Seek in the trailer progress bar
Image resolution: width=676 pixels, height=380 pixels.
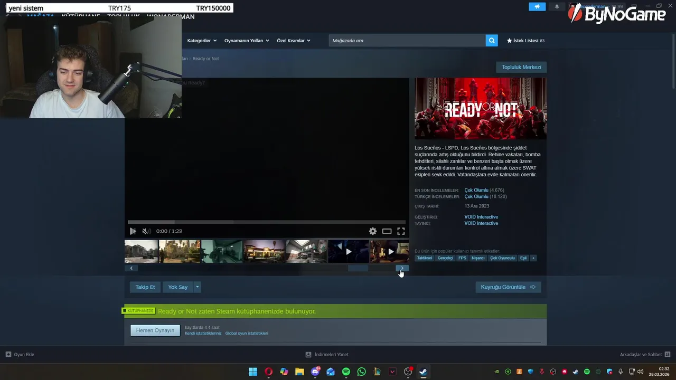coord(267,222)
